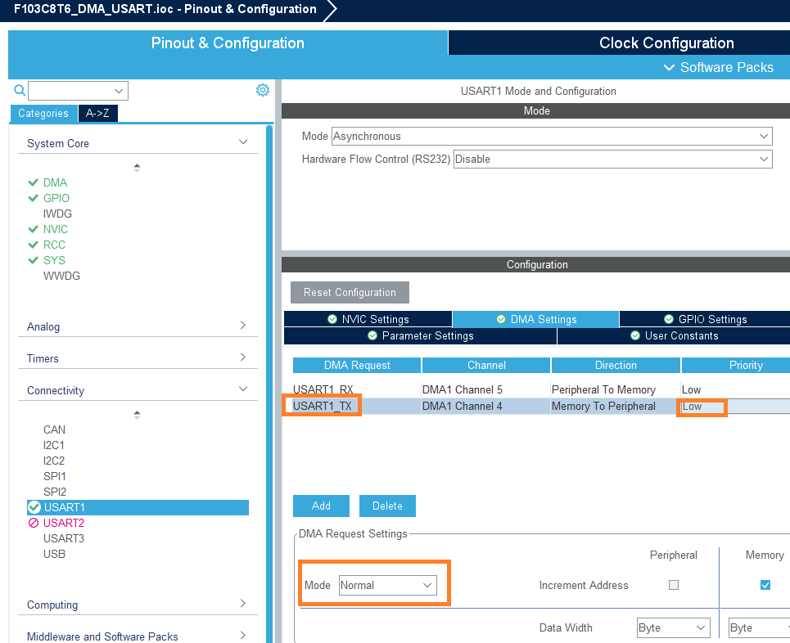Image resolution: width=790 pixels, height=643 pixels.
Task: Click the green check beside RCC
Action: (x=34, y=245)
